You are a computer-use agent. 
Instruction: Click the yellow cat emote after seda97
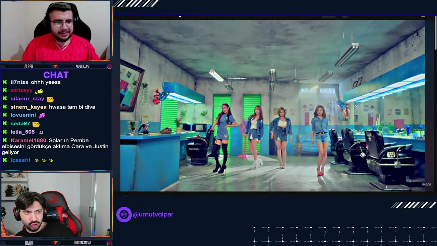36,124
